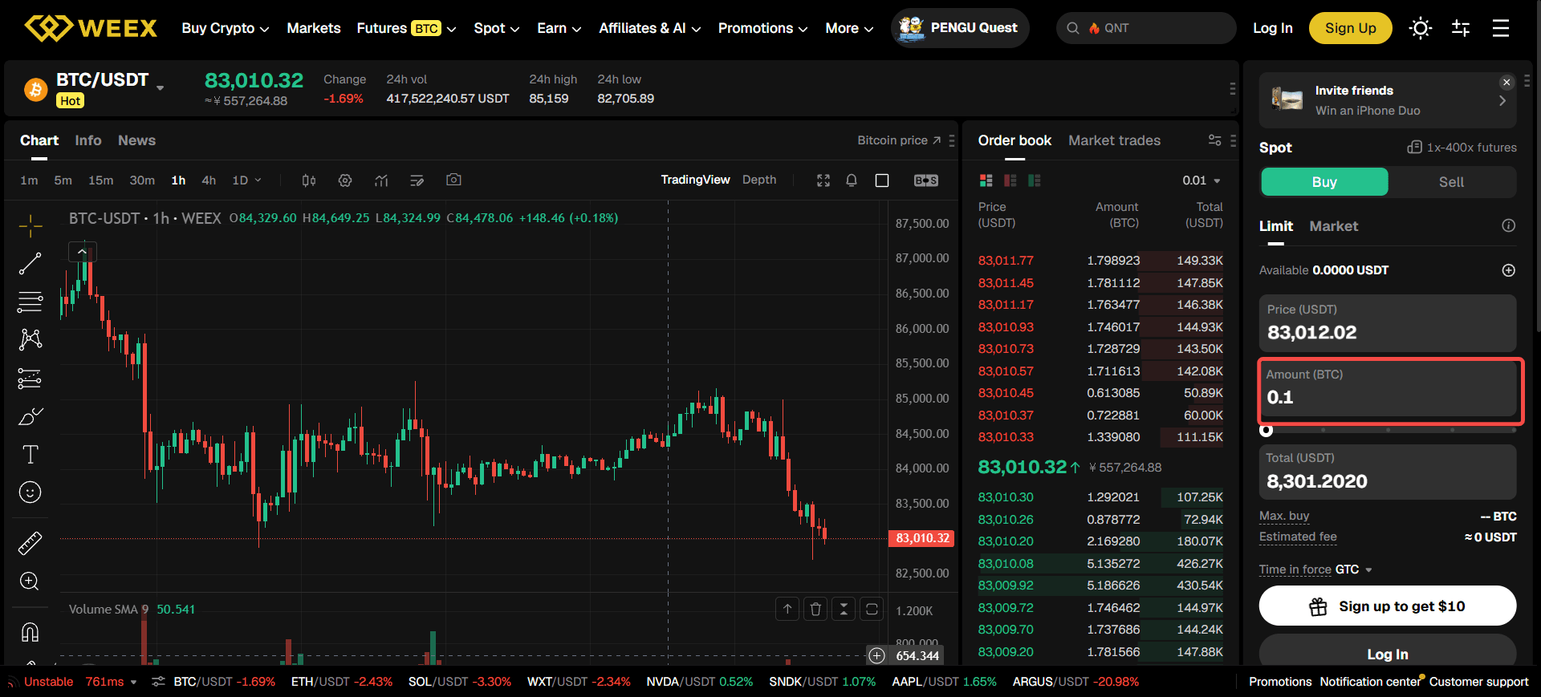1541x697 pixels.
Task: Show only buy orders in order book
Action: point(1035,180)
